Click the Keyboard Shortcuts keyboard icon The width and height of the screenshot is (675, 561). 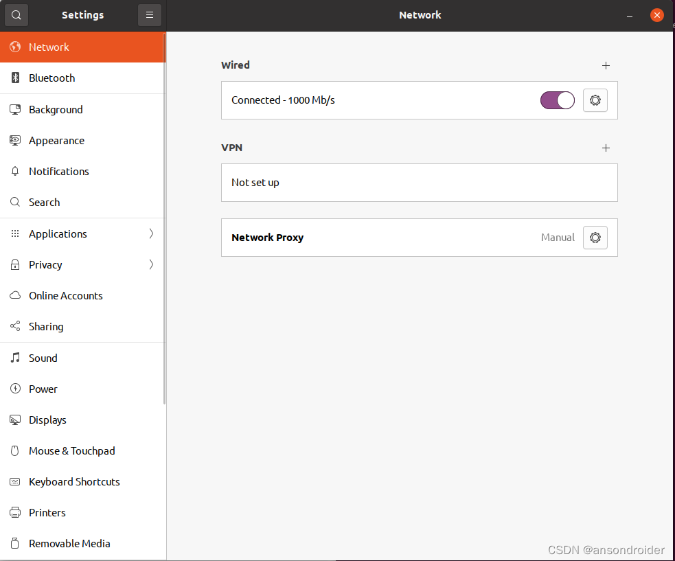click(x=15, y=482)
